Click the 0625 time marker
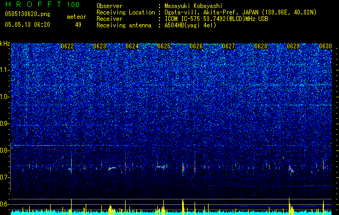Screen dimensions: 339x215 [x=164, y=46]
